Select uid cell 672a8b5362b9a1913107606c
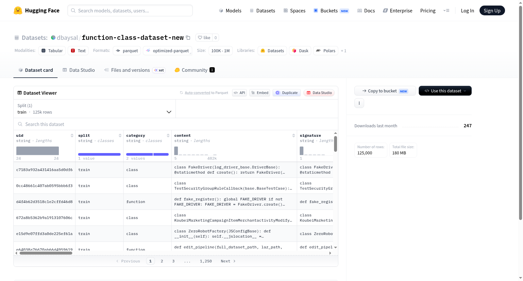The height and width of the screenshot is (281, 523). (x=44, y=218)
